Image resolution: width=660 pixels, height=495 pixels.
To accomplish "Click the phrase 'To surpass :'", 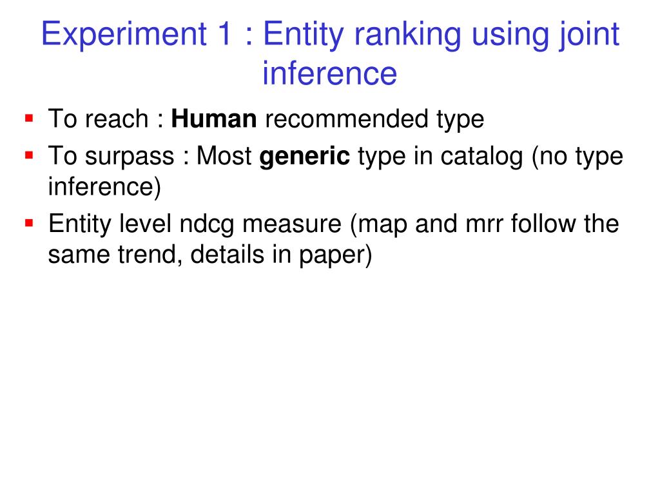I will pos(119,157).
